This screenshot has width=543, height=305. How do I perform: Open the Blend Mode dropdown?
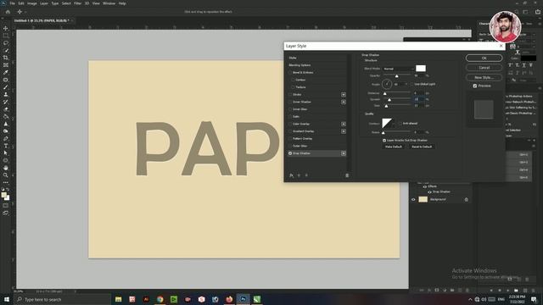pyautogui.click(x=398, y=69)
